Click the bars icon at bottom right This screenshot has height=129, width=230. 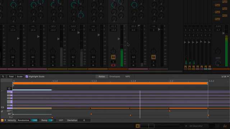pos(225,126)
